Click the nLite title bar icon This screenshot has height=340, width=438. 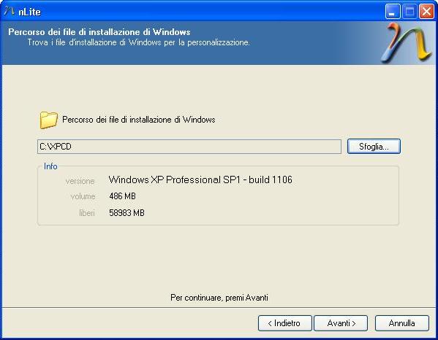10,11
